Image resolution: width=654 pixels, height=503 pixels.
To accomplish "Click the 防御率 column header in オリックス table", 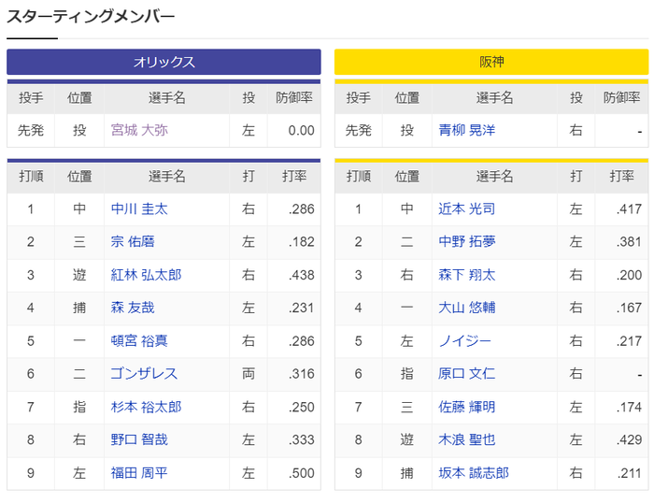I will coord(294,97).
